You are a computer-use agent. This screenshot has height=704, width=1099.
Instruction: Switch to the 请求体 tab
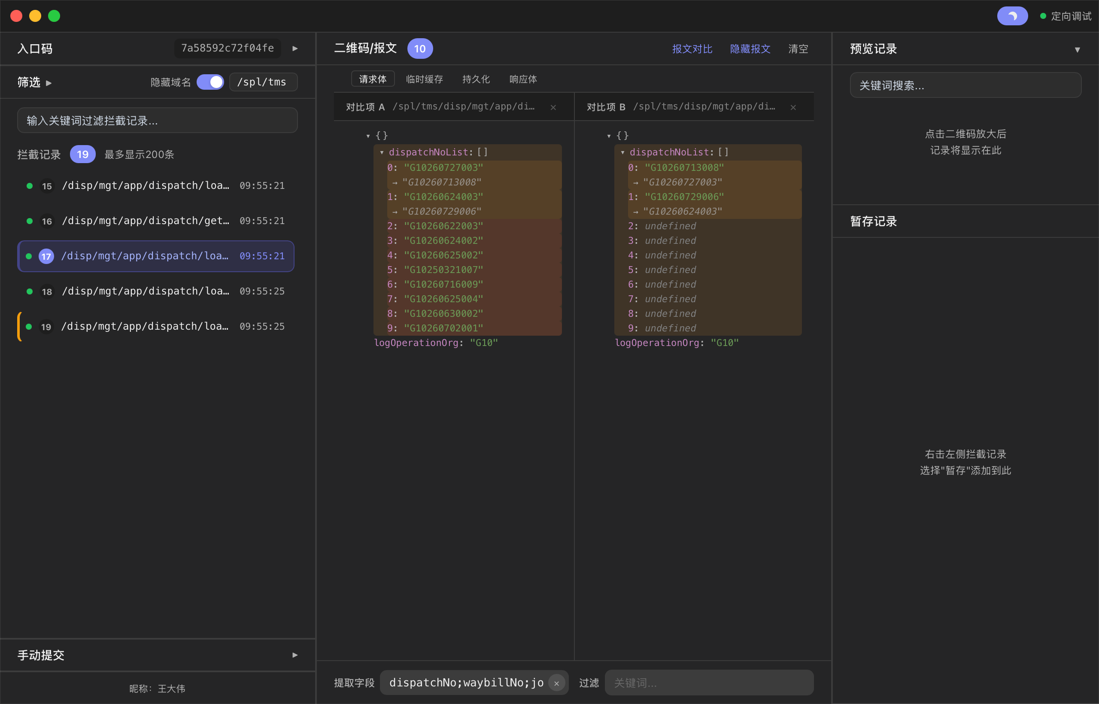373,79
